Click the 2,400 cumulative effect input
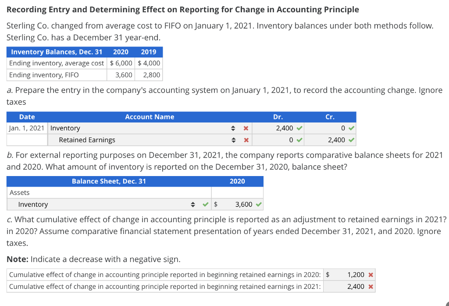Viewport: 449px width, 306px height. [x=355, y=286]
